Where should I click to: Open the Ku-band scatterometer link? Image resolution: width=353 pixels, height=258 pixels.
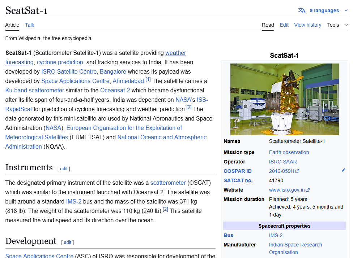click(x=35, y=91)
